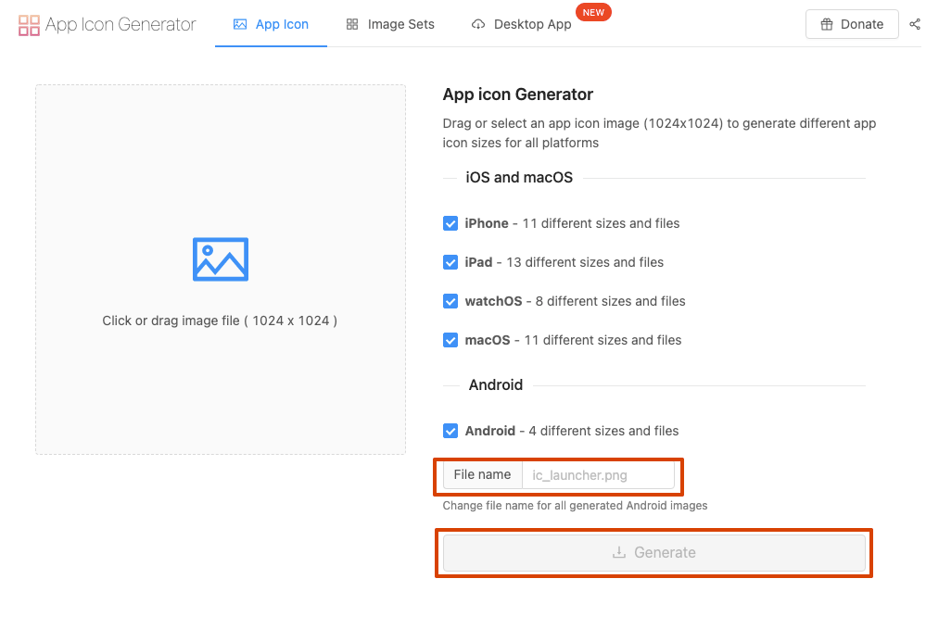Image resolution: width=926 pixels, height=629 pixels.
Task: Toggle the macOS checkbox
Action: point(450,341)
